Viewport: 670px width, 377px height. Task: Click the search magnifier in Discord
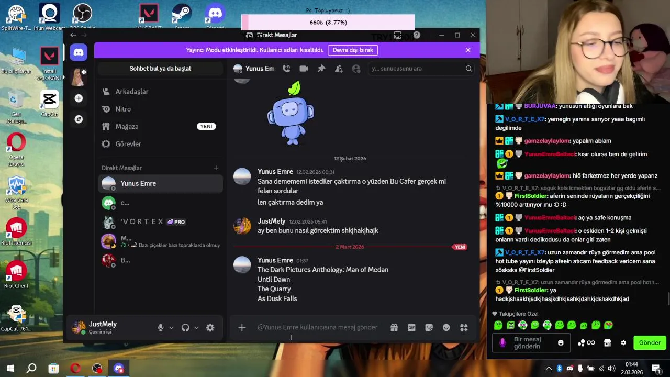pyautogui.click(x=468, y=69)
